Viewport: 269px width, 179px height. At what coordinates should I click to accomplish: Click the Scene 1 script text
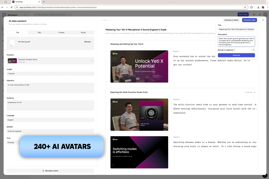coord(211,61)
